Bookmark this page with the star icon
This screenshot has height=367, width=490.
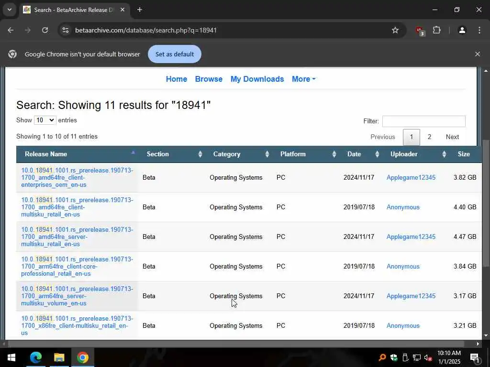tap(395, 30)
